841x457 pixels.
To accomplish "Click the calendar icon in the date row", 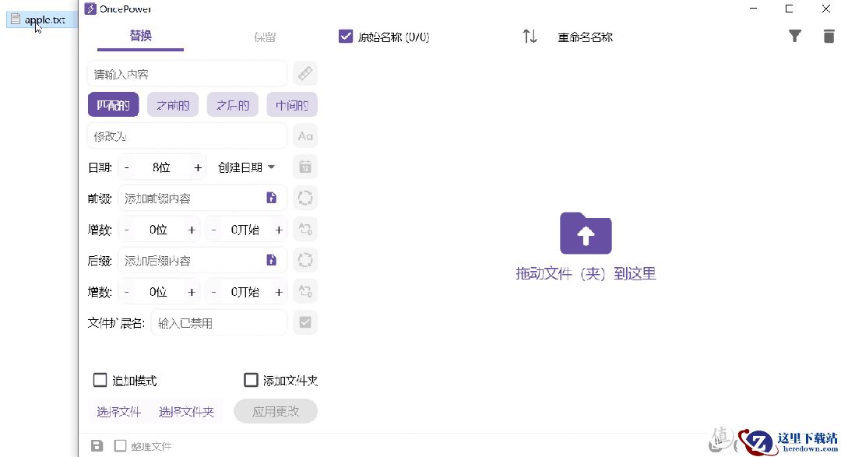I will 305,167.
